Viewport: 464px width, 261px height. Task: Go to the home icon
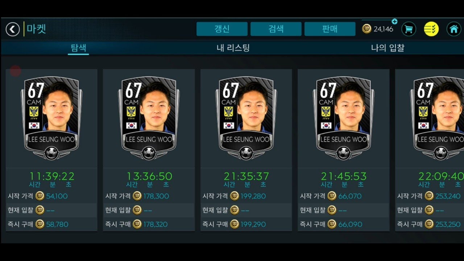tap(454, 29)
